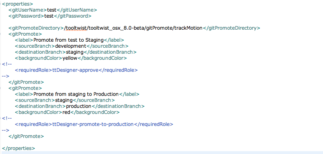Click the second gitPromote opening tag
The height and width of the screenshot is (154, 323).
click(x=25, y=88)
